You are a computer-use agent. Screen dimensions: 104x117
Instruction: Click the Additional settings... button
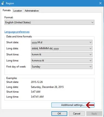click(73, 105)
